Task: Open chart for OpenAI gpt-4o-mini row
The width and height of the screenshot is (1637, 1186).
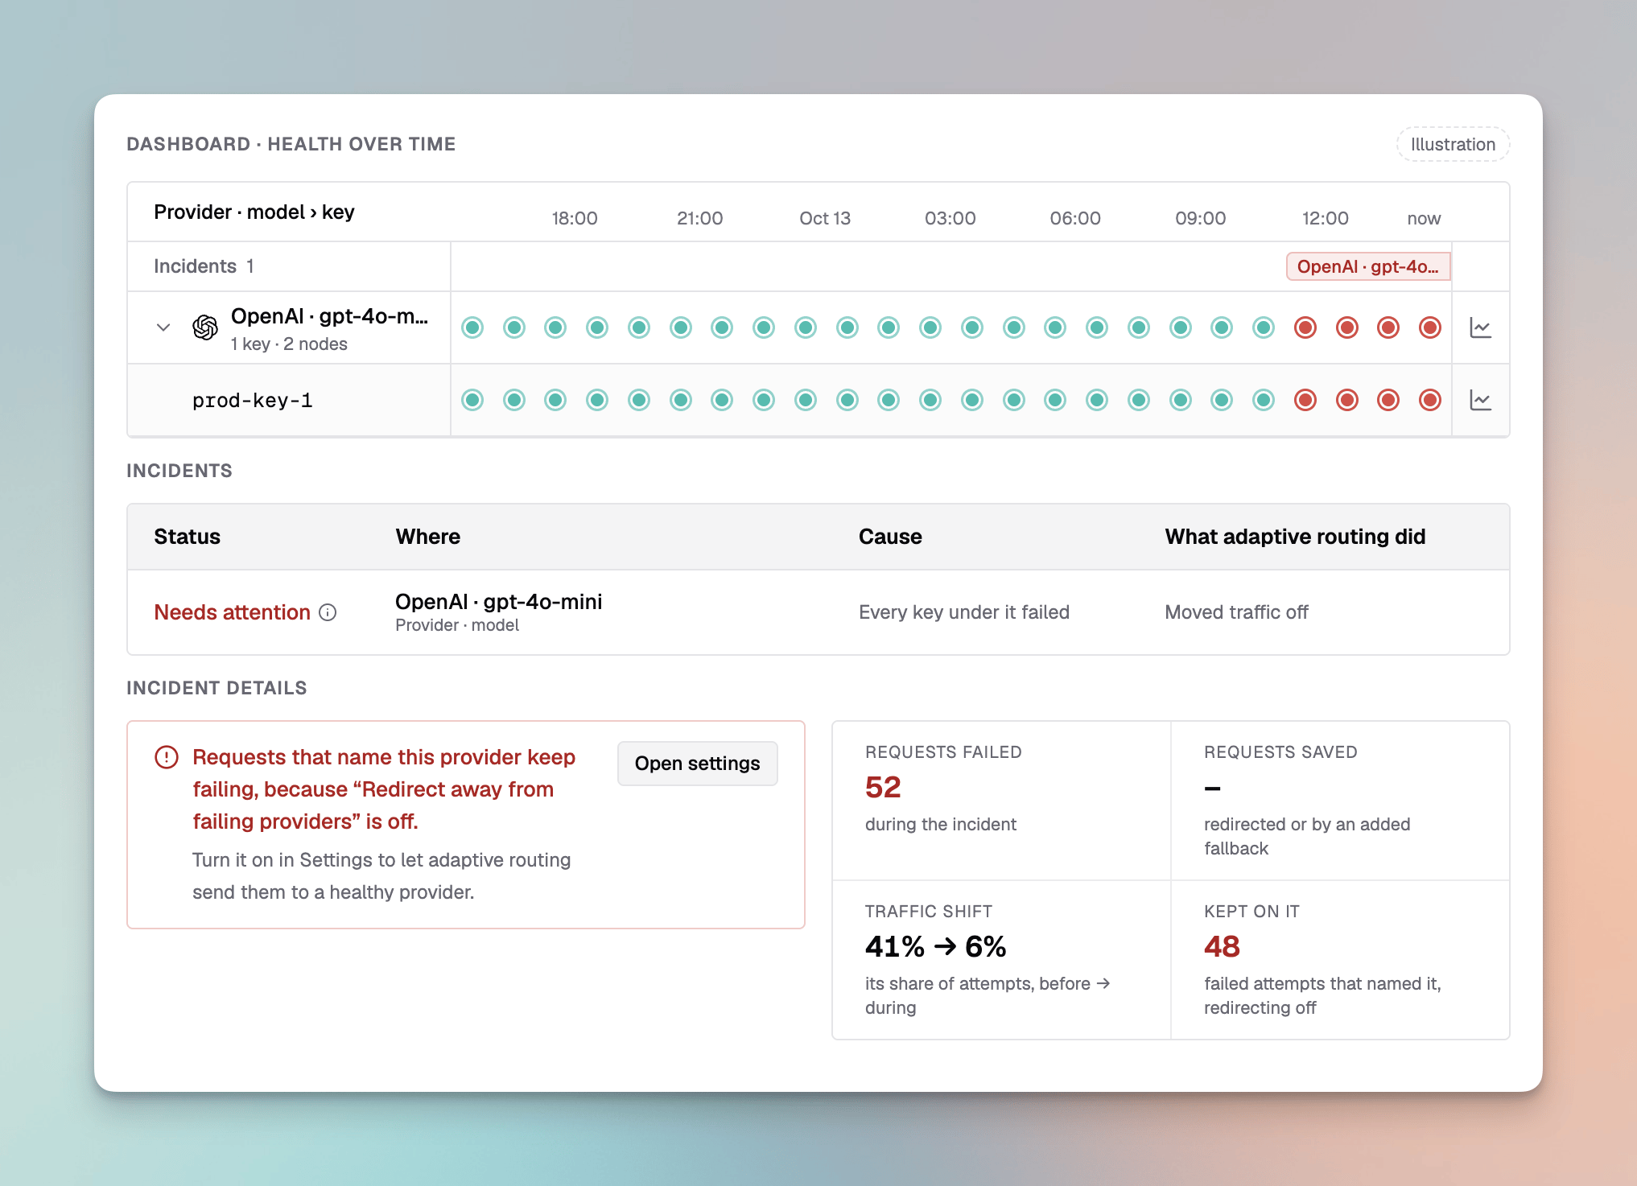Action: (x=1480, y=327)
